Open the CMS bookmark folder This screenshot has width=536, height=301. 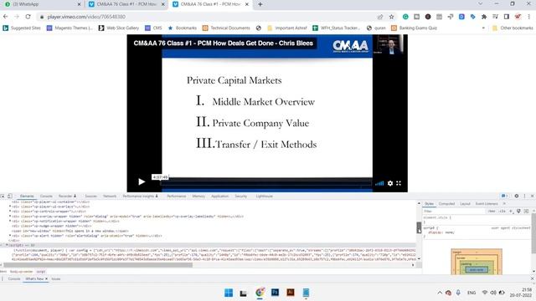(153, 28)
